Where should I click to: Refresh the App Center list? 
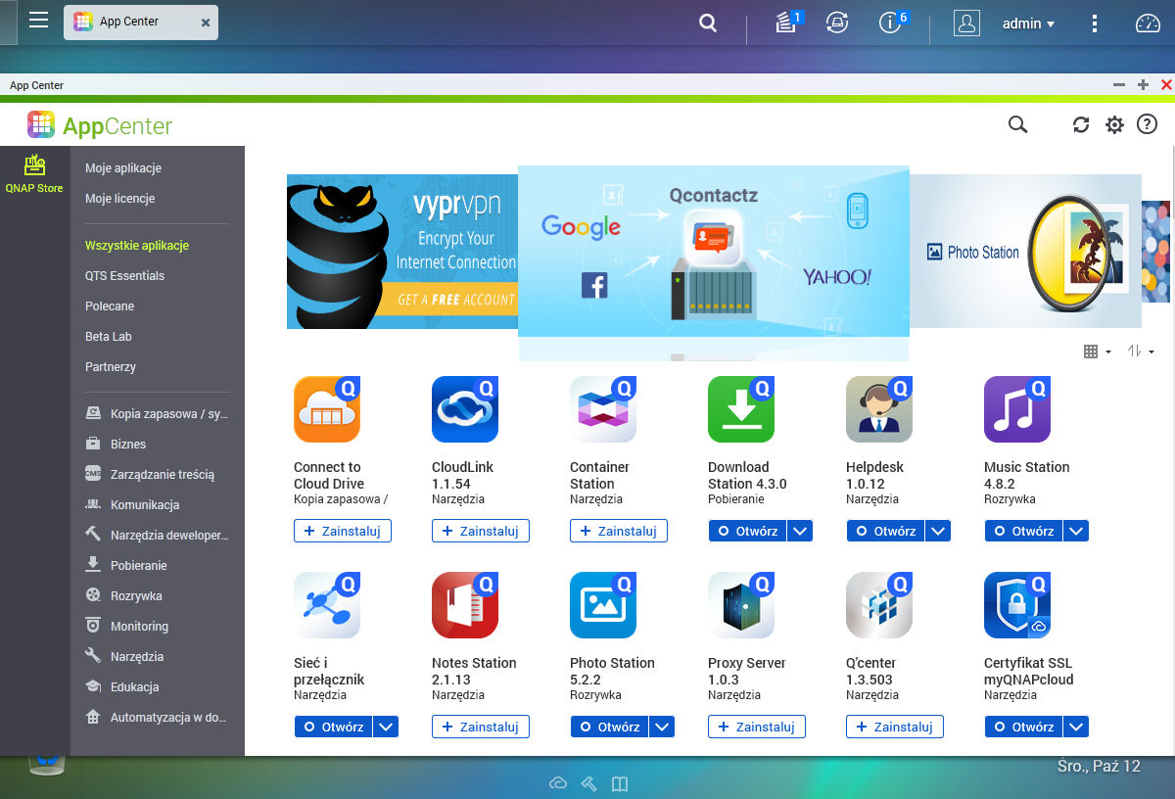[1081, 125]
